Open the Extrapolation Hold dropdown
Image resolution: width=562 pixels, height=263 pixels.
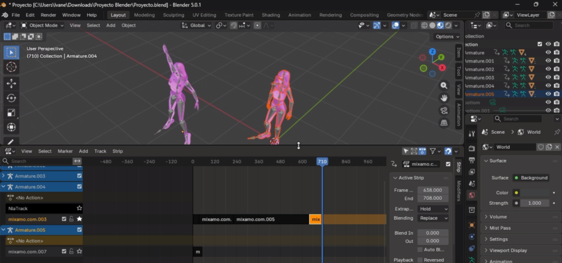coord(433,209)
